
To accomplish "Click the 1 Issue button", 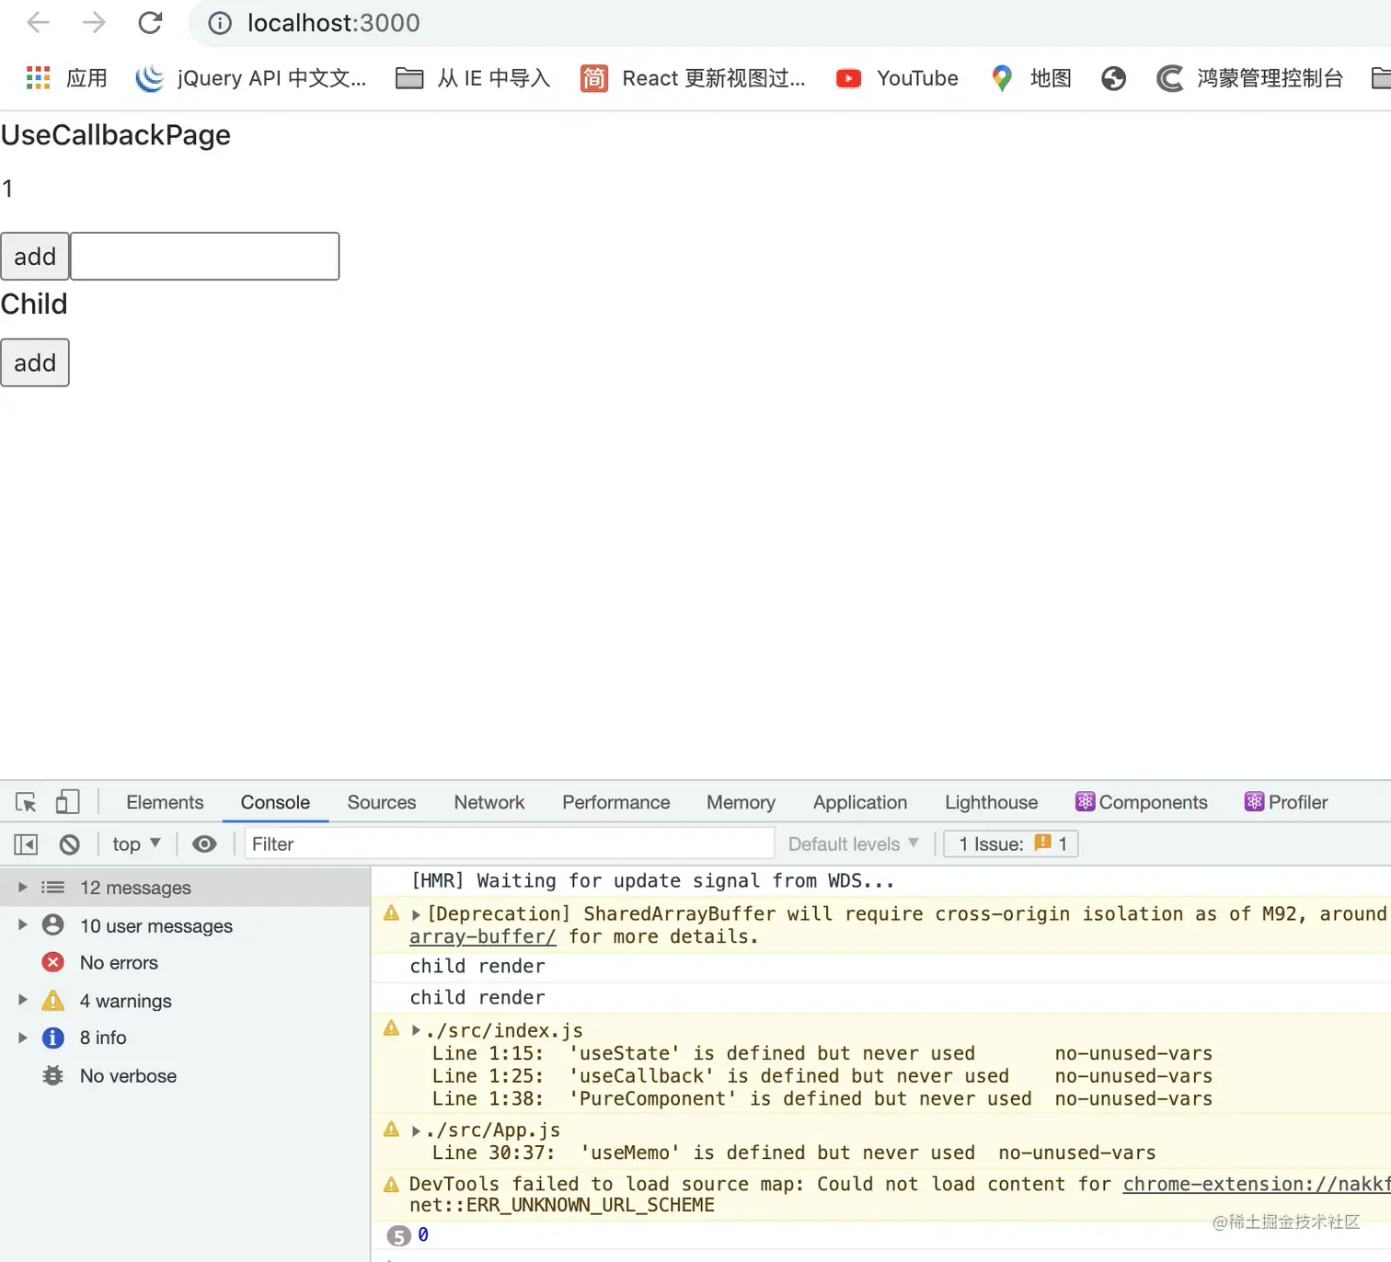I will click(1011, 843).
